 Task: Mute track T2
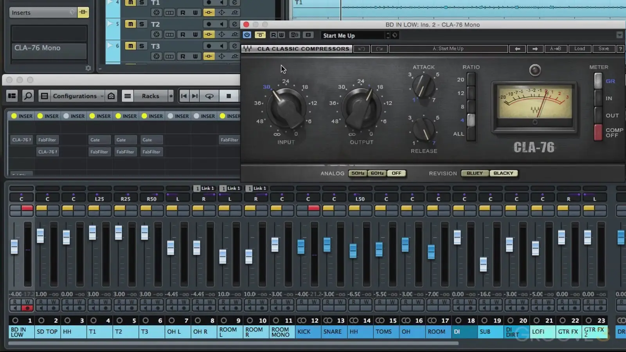click(130, 24)
